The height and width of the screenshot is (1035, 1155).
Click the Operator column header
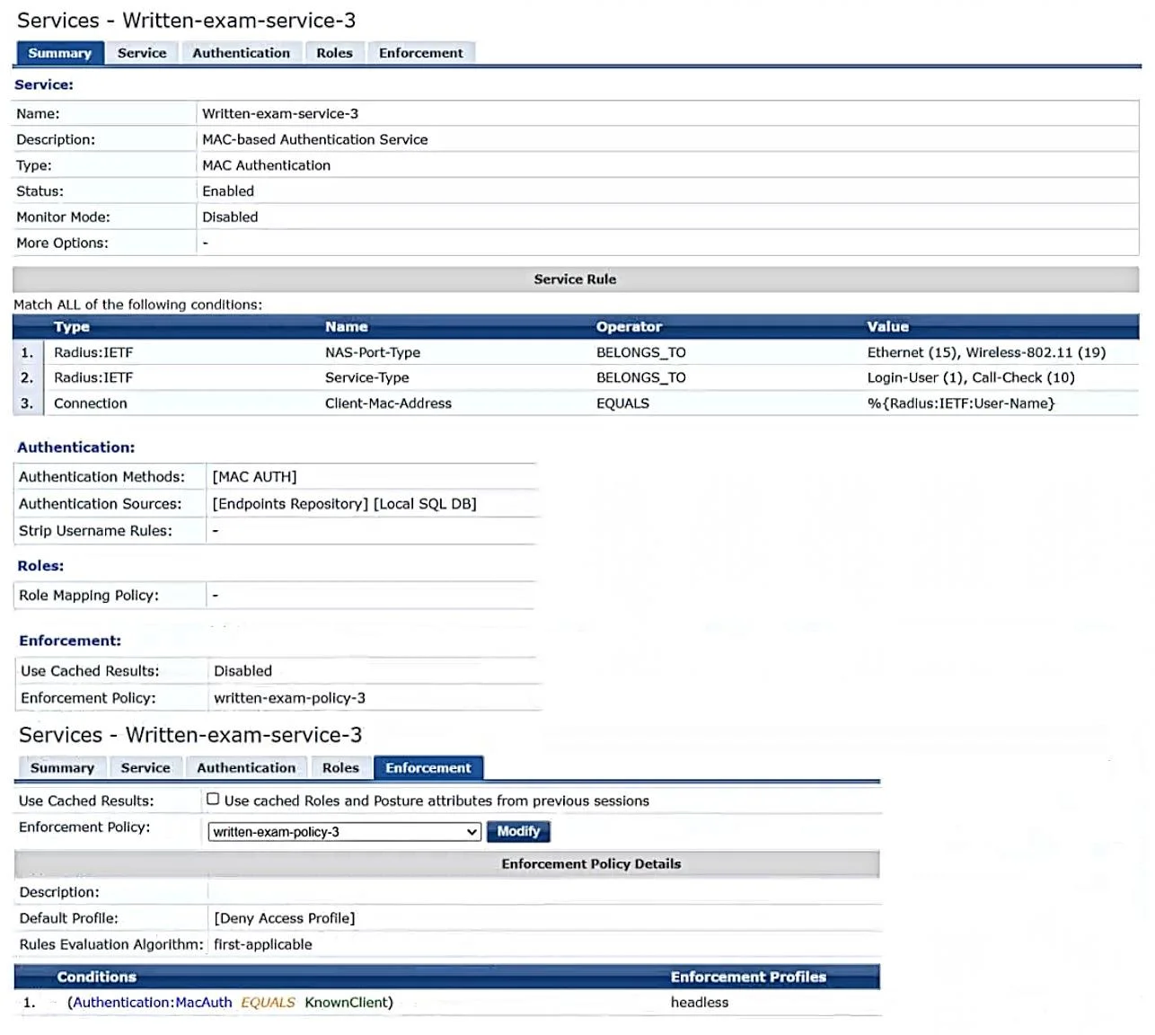pos(629,327)
